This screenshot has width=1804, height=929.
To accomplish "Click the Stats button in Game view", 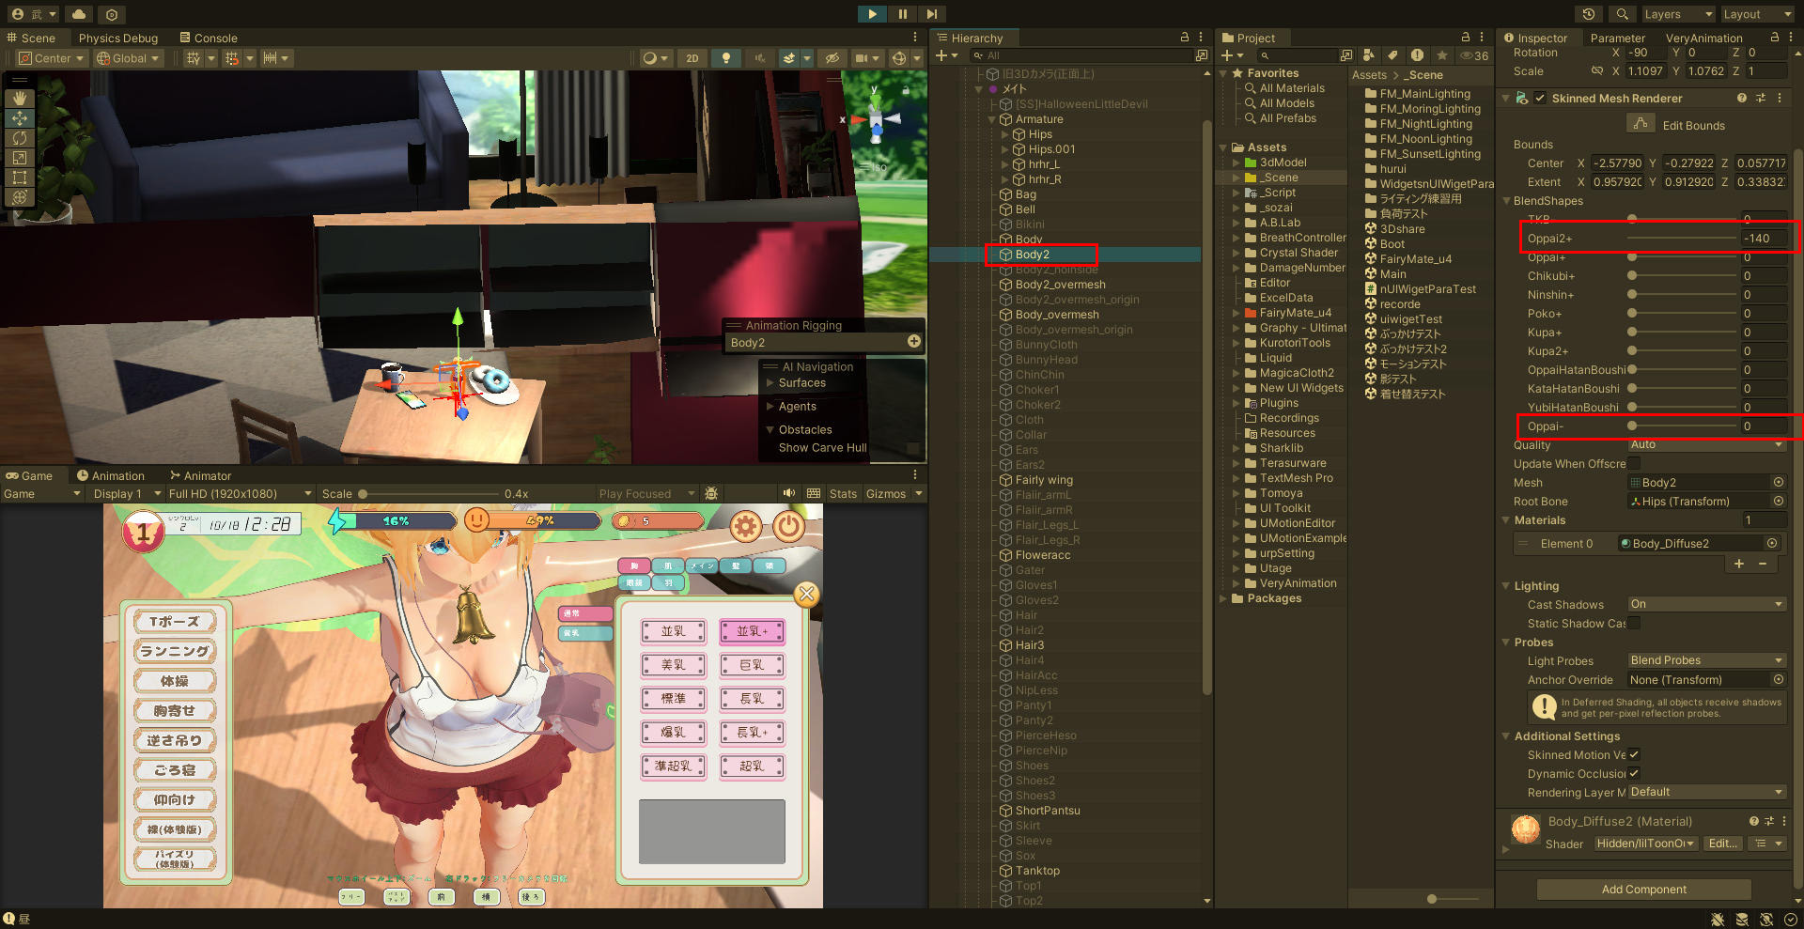I will pyautogui.click(x=843, y=493).
